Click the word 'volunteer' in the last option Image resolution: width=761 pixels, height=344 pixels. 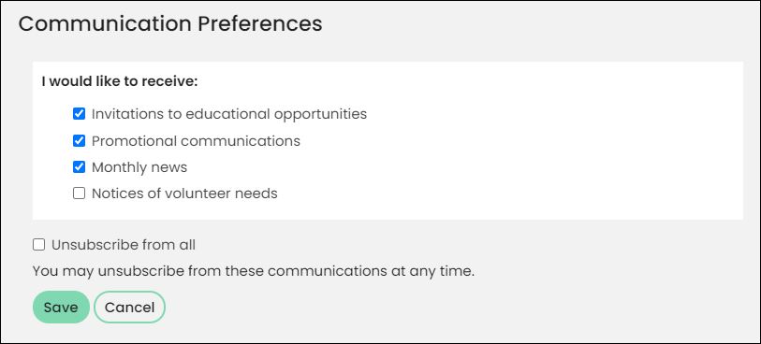195,193
